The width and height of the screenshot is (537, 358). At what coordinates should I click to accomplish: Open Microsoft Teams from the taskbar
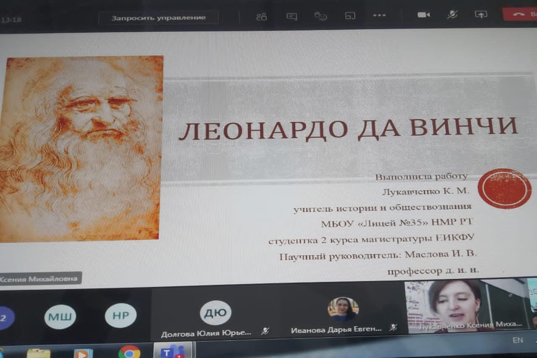point(173,351)
